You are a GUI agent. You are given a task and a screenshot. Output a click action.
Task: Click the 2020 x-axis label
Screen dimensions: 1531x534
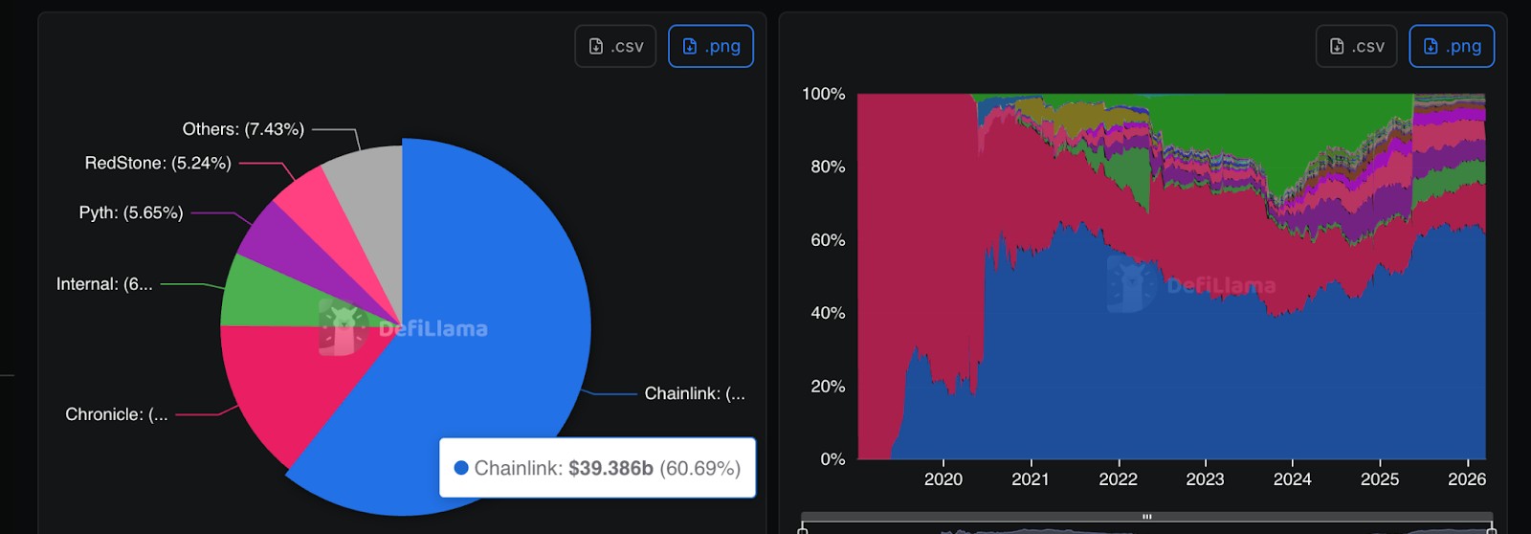(x=943, y=479)
